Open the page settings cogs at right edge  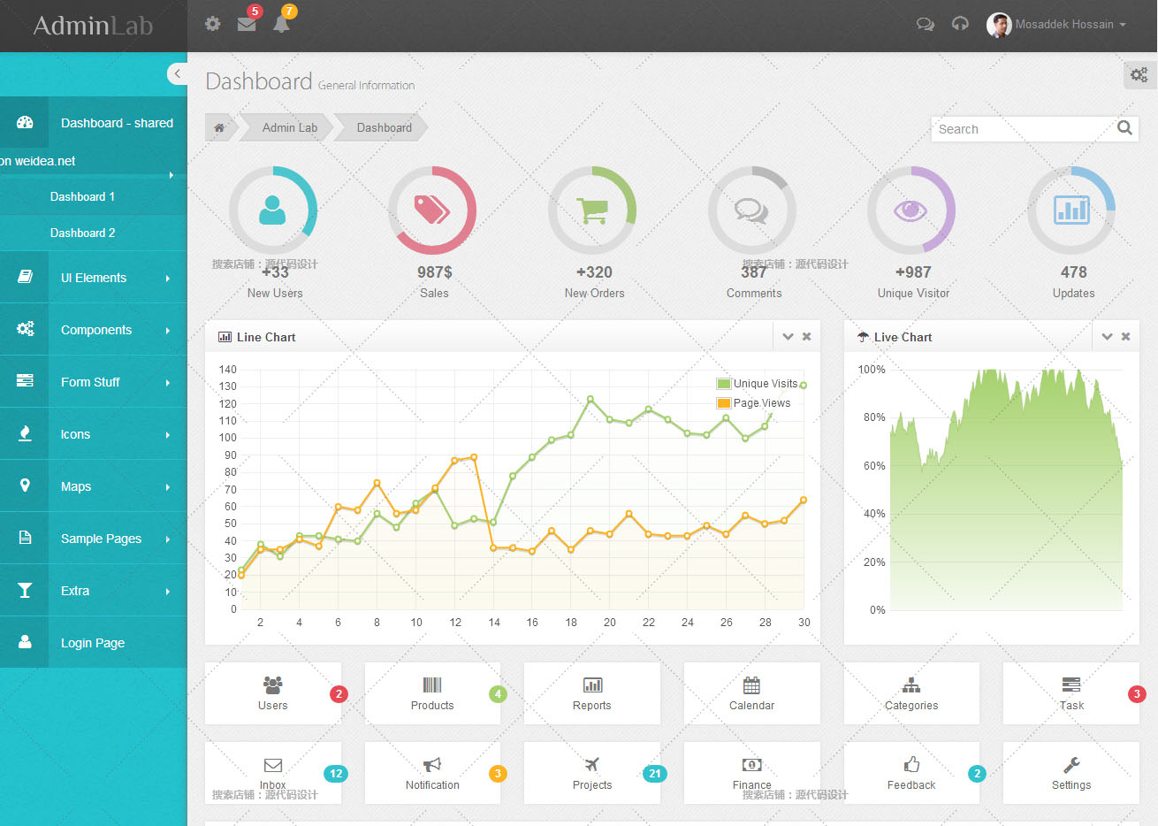click(1139, 75)
